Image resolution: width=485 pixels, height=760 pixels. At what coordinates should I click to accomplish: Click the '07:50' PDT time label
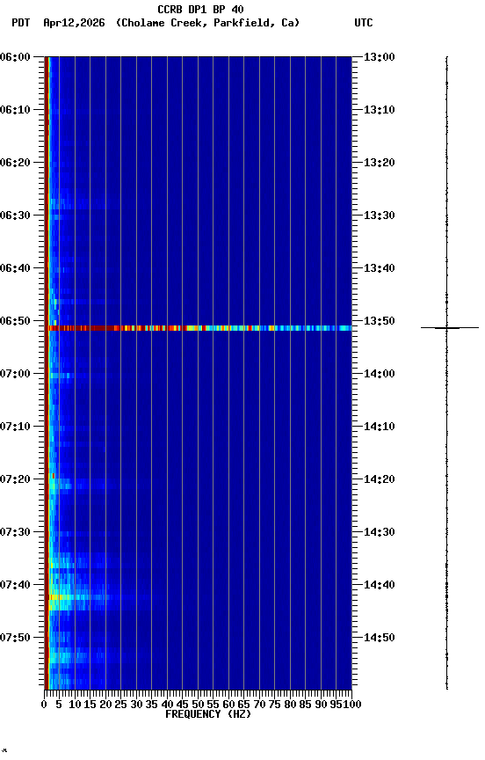point(15,638)
